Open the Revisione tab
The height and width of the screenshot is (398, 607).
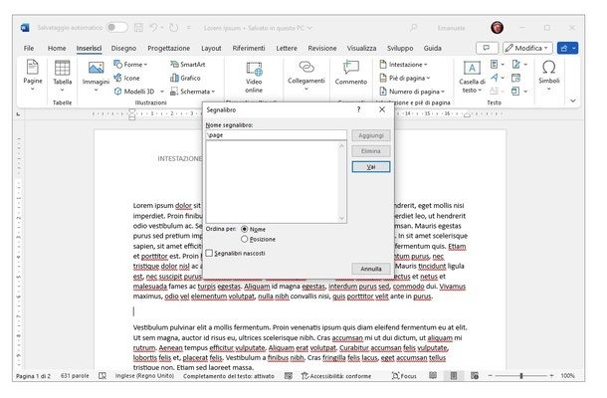coord(322,48)
